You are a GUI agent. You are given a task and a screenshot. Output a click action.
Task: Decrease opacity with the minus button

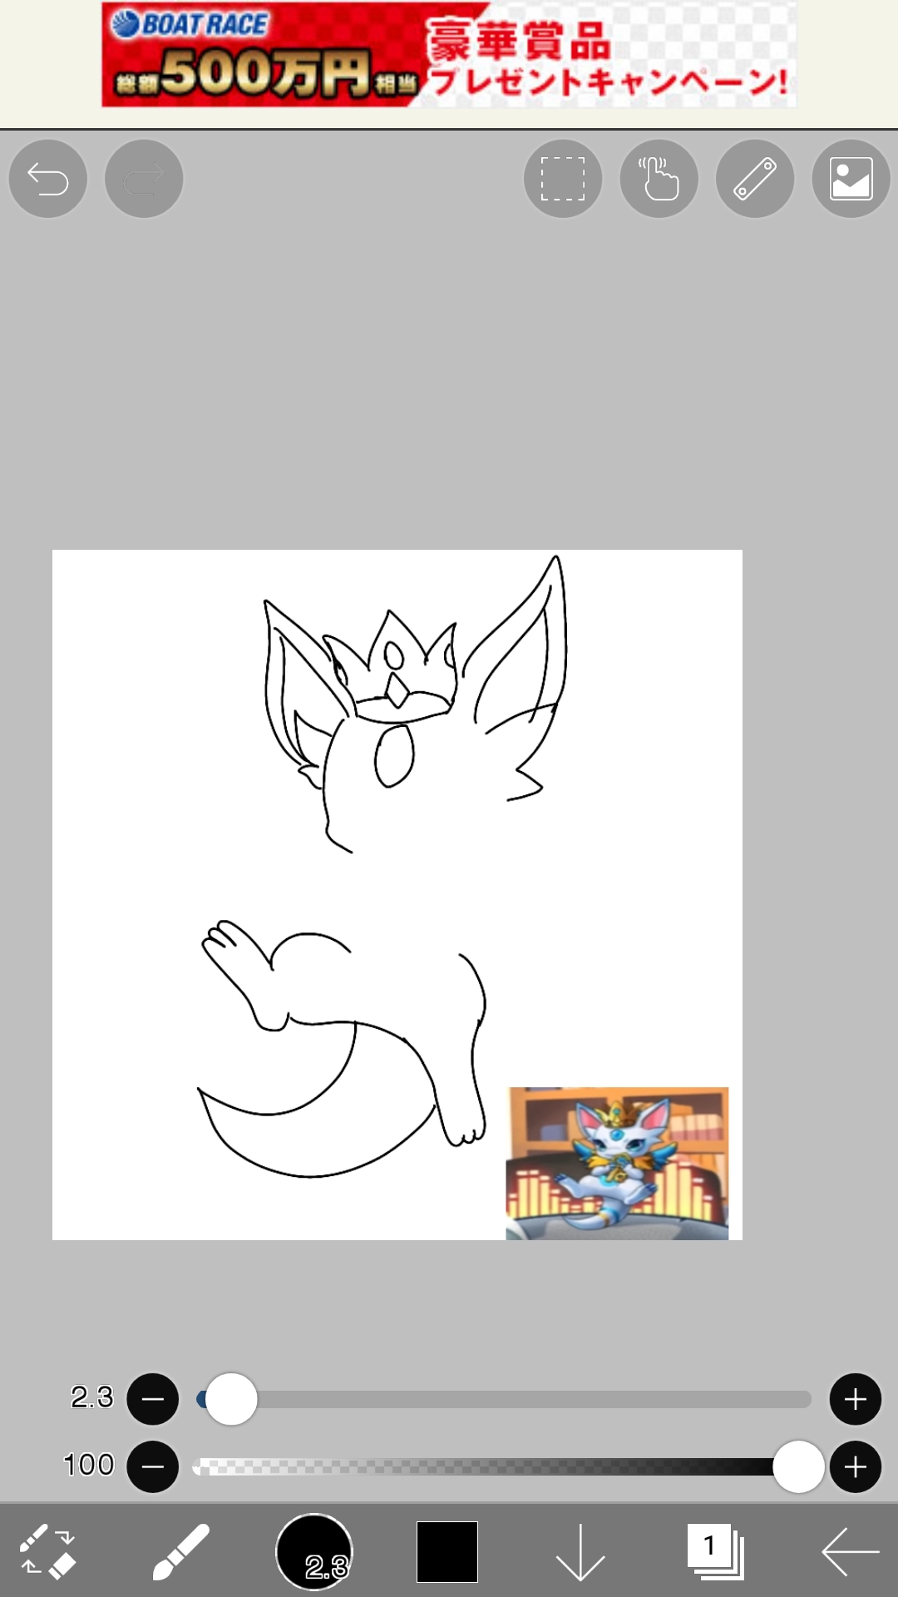[x=152, y=1466]
